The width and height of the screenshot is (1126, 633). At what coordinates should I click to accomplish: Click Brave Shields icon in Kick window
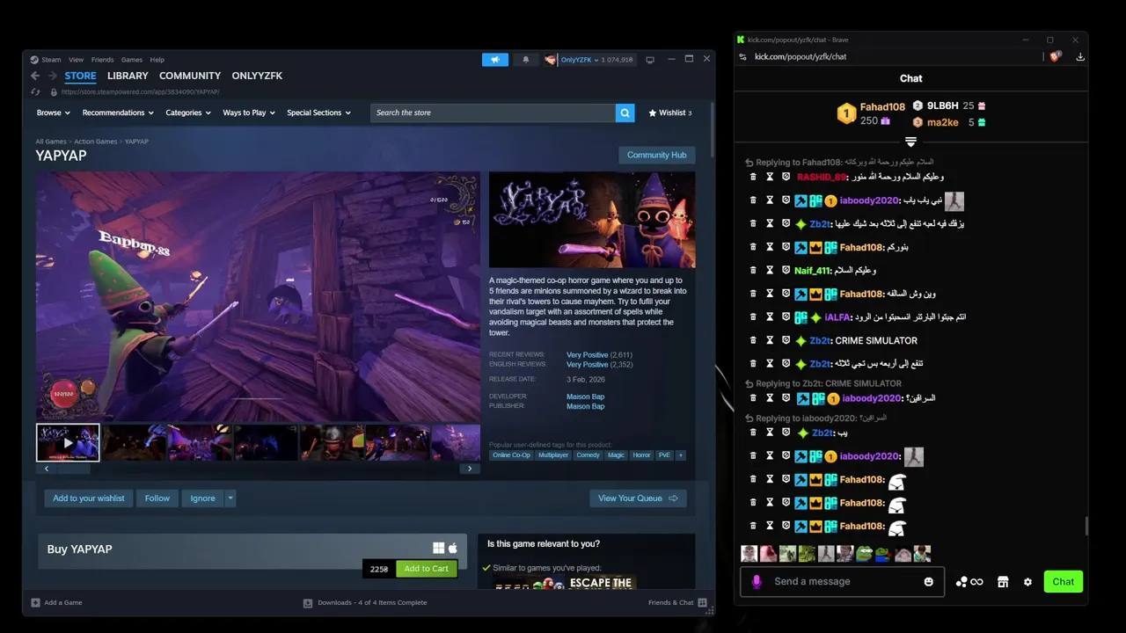tap(1055, 56)
